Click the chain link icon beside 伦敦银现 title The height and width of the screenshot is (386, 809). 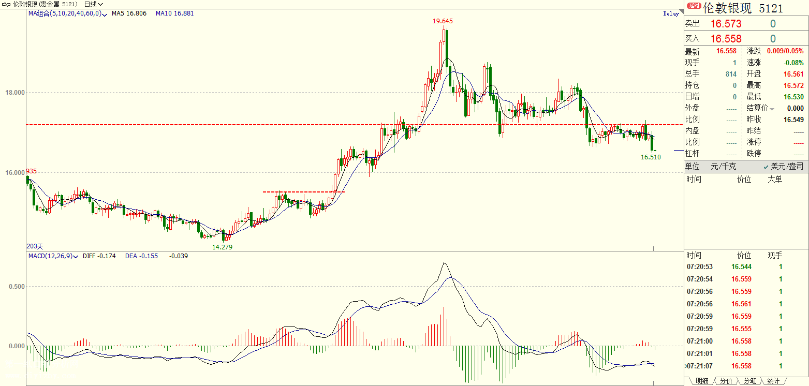coord(6,4)
